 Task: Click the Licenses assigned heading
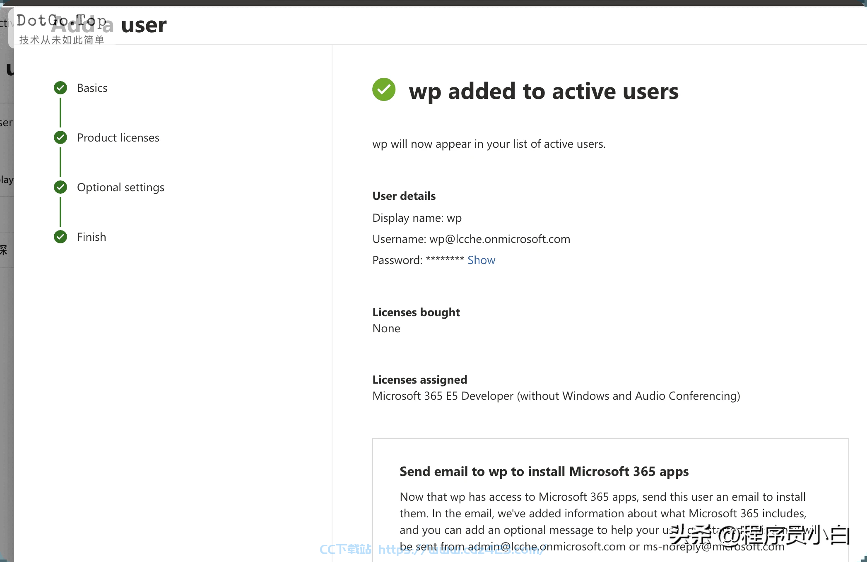[x=419, y=379]
